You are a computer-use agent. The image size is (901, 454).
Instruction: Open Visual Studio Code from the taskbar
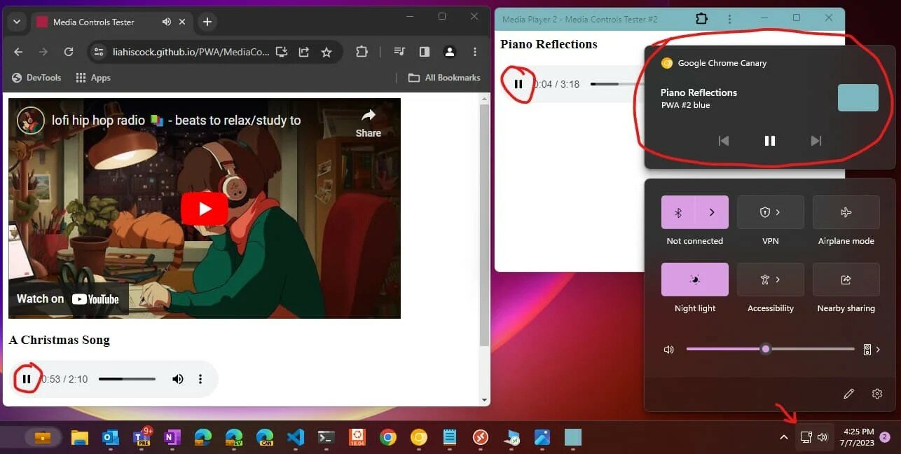[296, 438]
